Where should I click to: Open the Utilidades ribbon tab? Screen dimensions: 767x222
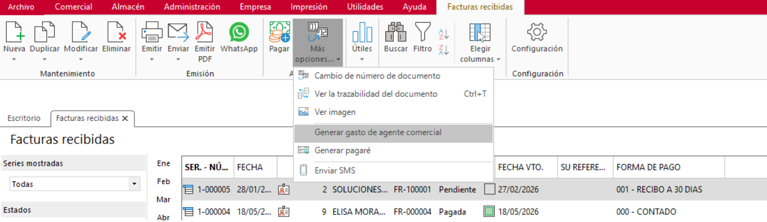(365, 7)
